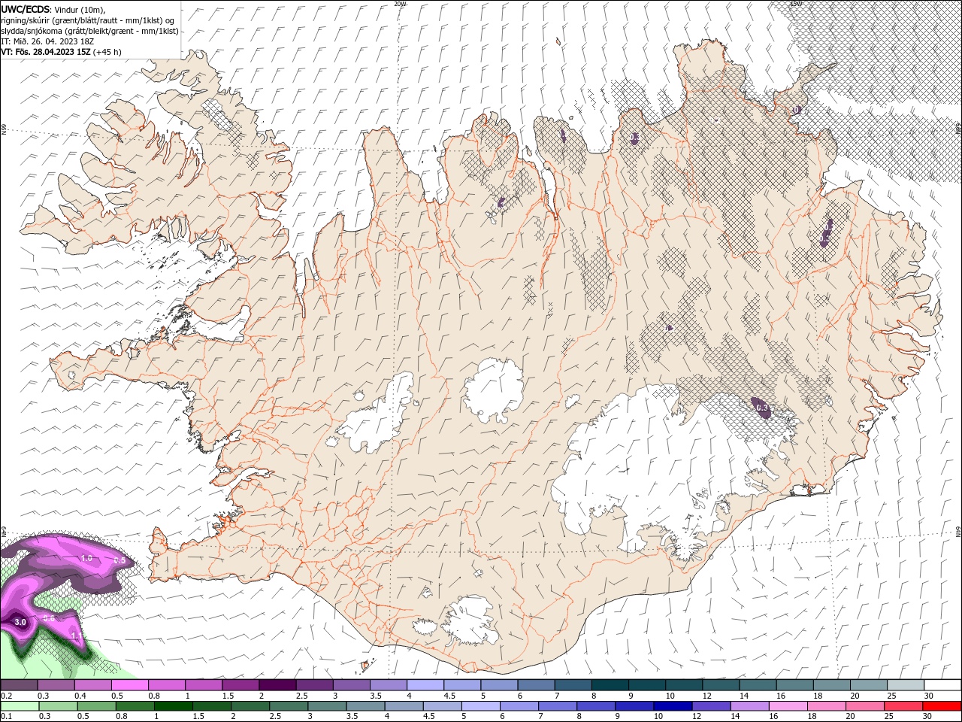This screenshot has width=962, height=722.
Task: Click the "20W" longitude label at the top edge
Action: click(x=400, y=4)
